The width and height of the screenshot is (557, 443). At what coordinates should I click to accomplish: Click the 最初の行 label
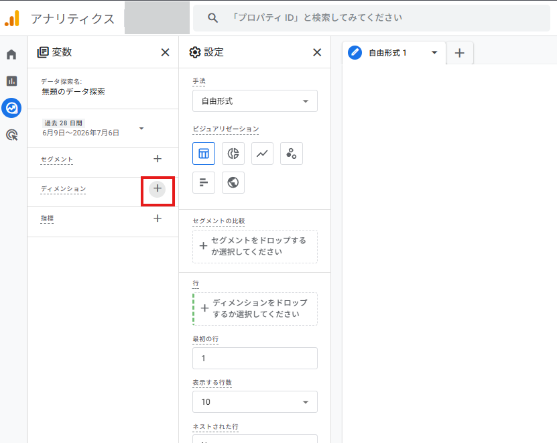tap(205, 339)
